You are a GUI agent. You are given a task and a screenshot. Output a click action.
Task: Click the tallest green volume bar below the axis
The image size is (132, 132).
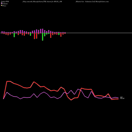(43, 37)
